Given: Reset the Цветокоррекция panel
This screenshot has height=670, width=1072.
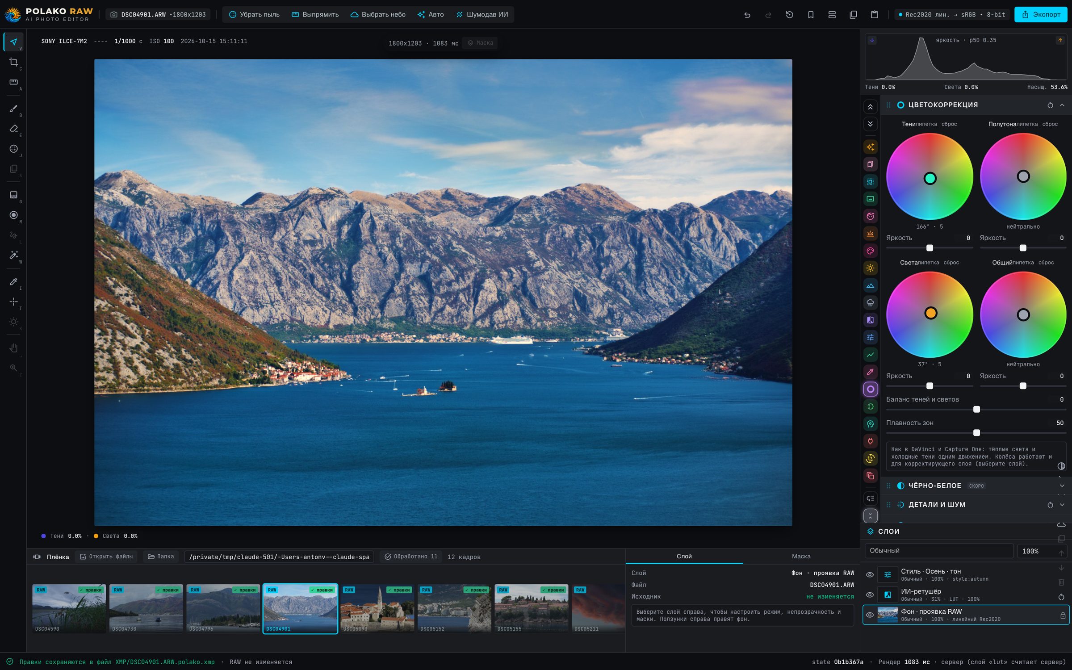Looking at the screenshot, I should (x=1050, y=105).
